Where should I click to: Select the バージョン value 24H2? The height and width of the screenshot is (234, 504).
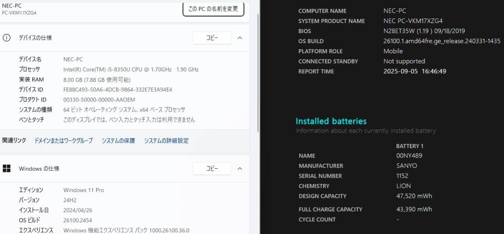pos(70,200)
